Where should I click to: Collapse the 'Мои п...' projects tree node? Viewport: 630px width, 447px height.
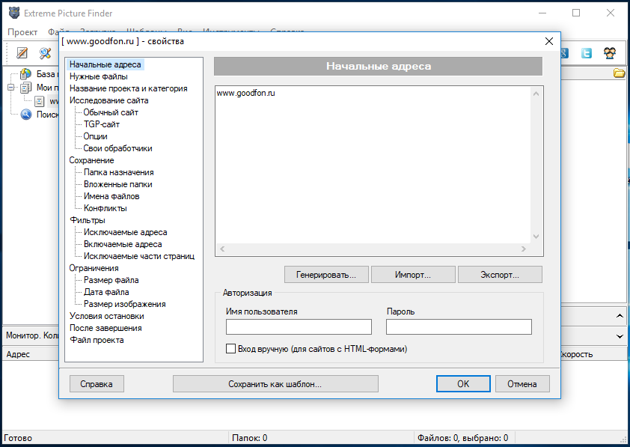click(x=10, y=88)
